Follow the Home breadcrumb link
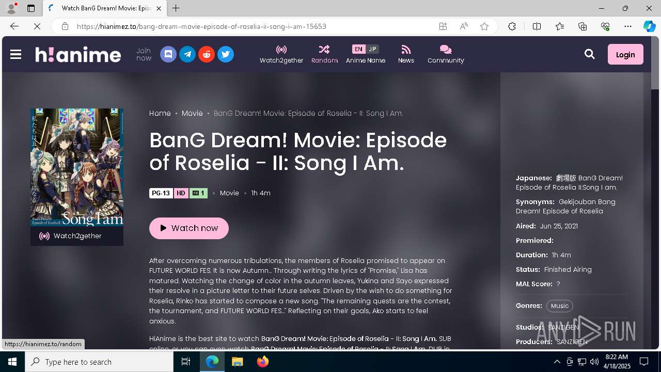Screen dimensions: 661x372 click(160, 113)
